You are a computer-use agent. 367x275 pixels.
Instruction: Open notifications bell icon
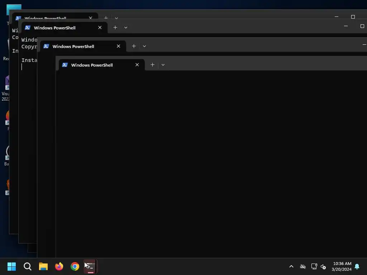(357, 266)
